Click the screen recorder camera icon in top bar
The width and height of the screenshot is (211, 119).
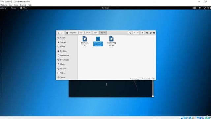[200, 8]
